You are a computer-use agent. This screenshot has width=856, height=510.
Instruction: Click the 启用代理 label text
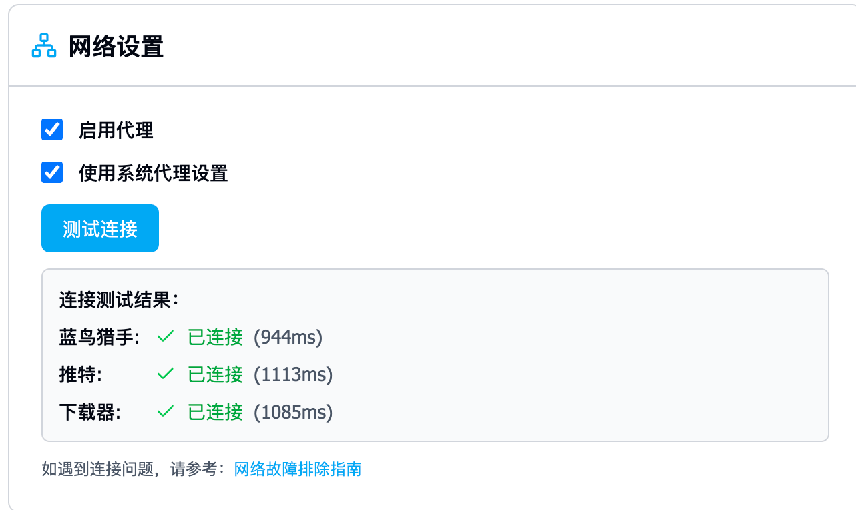point(116,130)
